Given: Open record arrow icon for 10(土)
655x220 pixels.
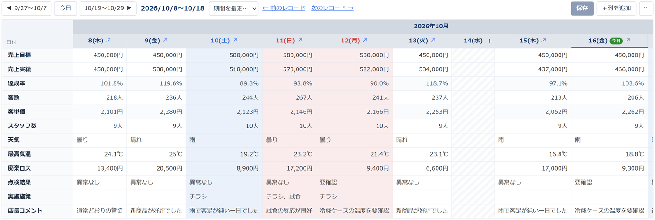Looking at the screenshot, I should coord(235,41).
